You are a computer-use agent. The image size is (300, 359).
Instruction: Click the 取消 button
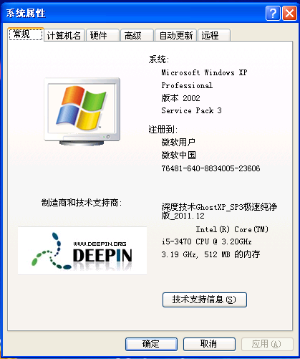tap(209, 344)
